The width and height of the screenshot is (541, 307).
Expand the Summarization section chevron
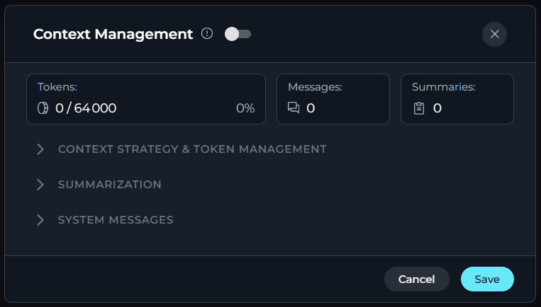[40, 185]
